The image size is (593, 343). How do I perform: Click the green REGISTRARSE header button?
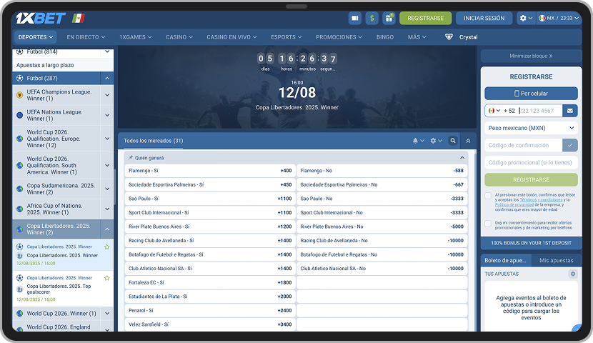(426, 18)
